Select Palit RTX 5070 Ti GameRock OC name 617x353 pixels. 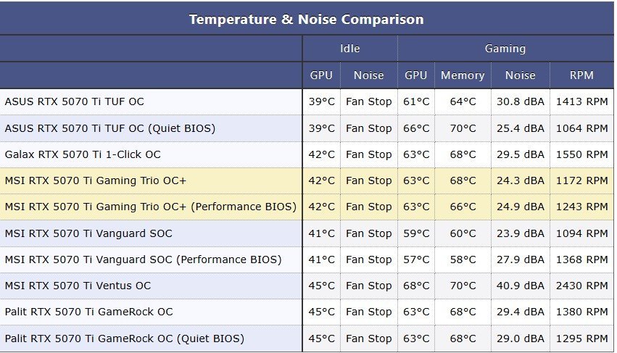point(89,312)
